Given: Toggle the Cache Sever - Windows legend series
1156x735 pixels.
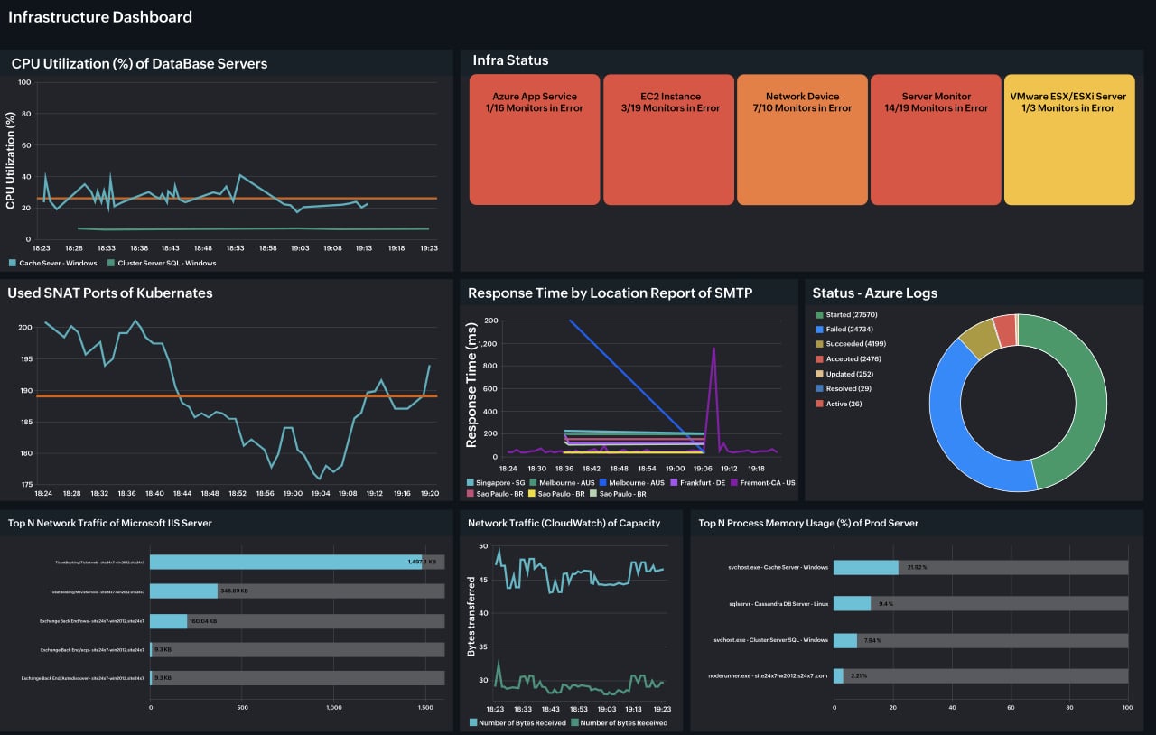Looking at the screenshot, I should [52, 264].
